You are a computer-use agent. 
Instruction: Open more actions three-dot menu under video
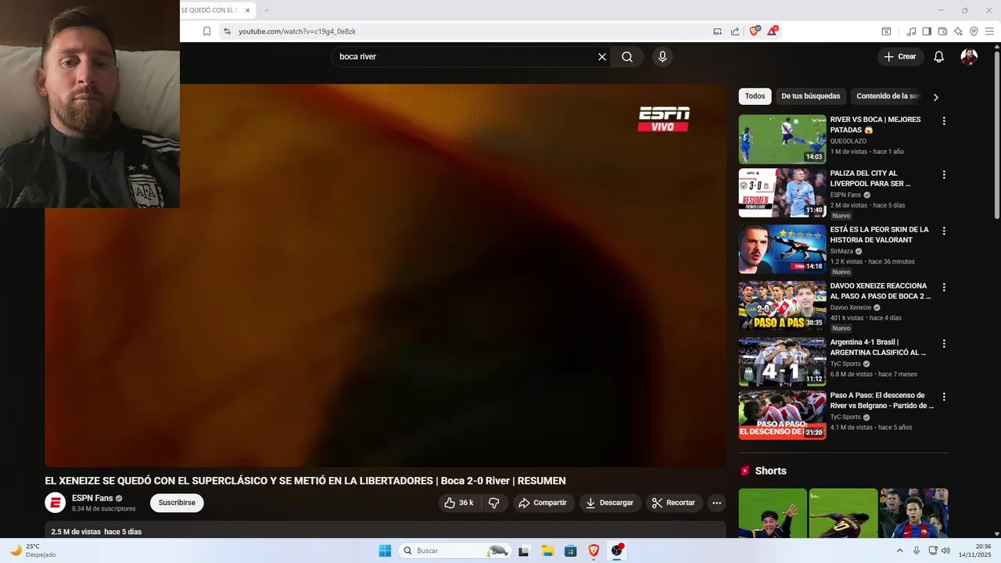coord(716,503)
